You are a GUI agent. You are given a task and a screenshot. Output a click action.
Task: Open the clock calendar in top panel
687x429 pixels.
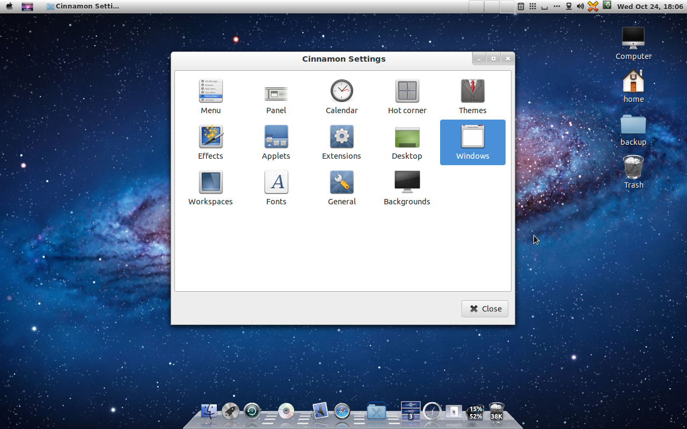(x=650, y=6)
